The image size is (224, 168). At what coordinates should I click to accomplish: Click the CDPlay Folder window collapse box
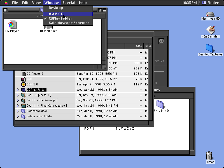pos(104,10)
